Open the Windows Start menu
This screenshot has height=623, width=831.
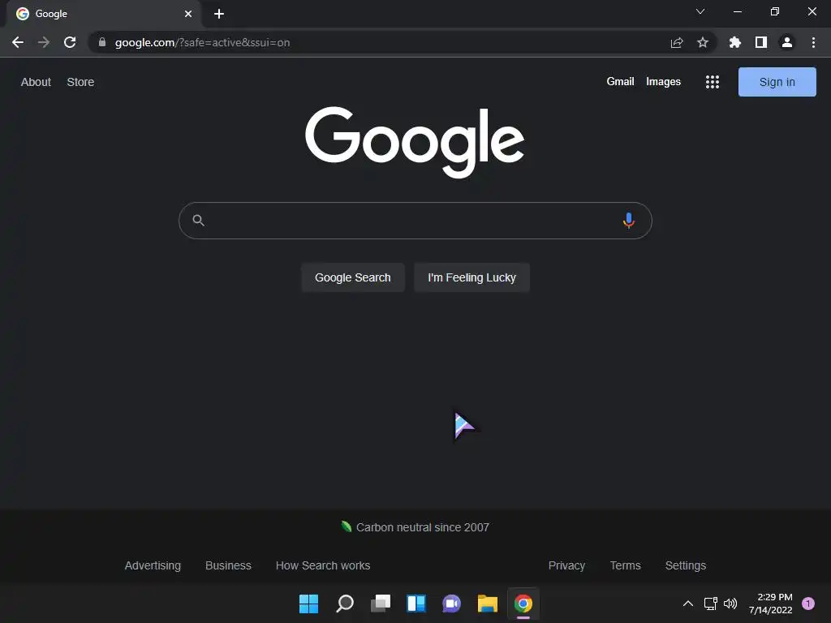tap(308, 604)
